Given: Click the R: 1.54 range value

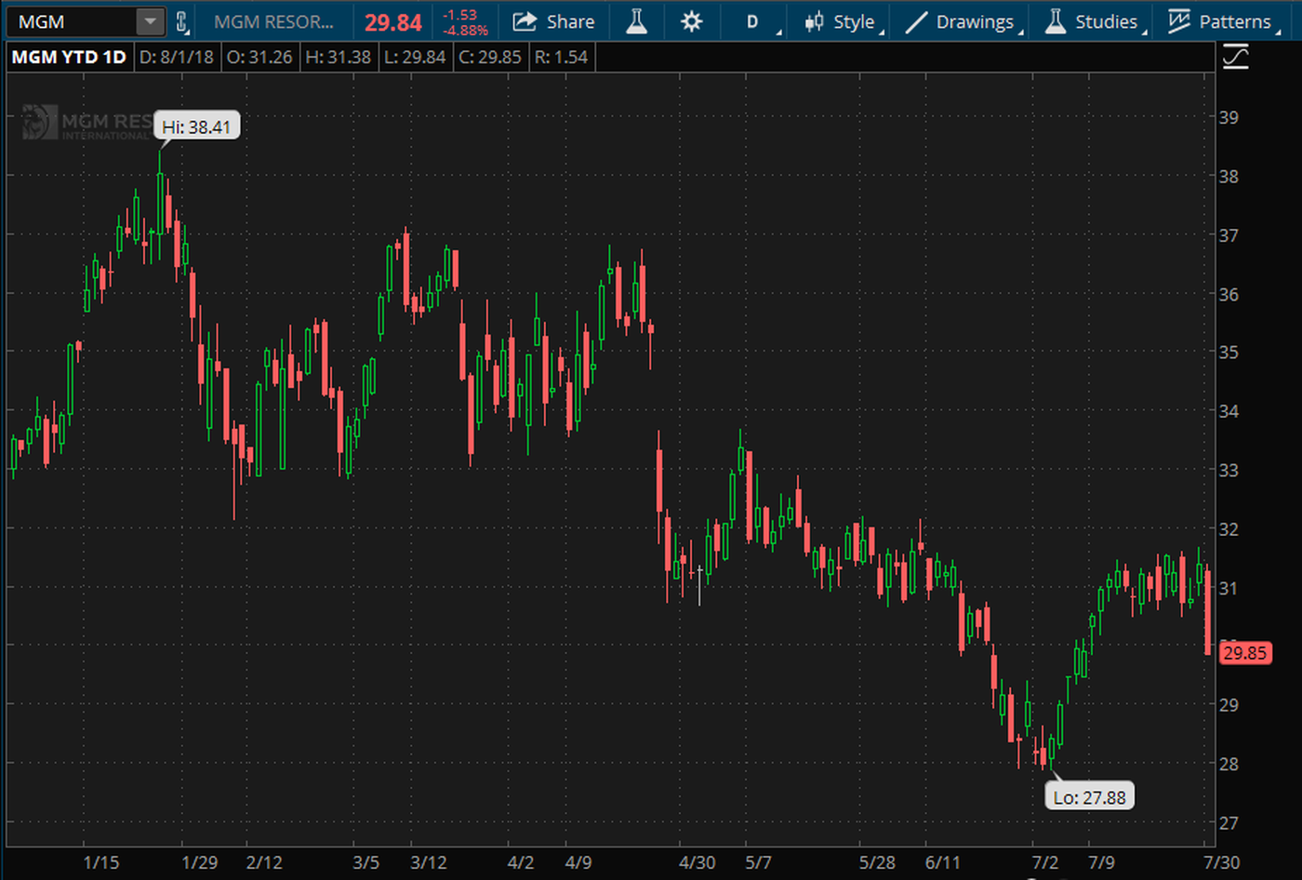Looking at the screenshot, I should 562,57.
